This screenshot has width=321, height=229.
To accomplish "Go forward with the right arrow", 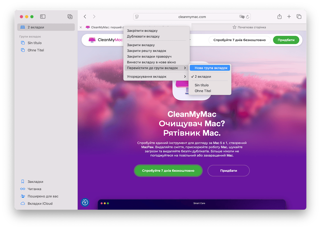I will point(94,17).
